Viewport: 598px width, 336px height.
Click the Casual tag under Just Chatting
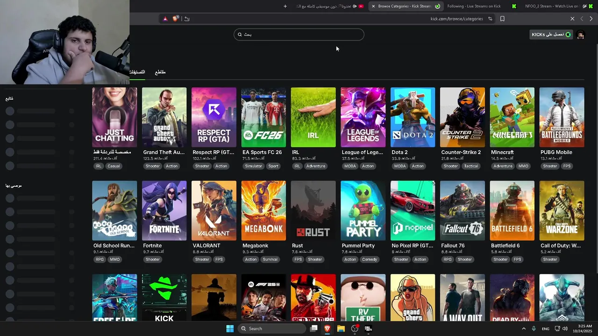tap(114, 166)
